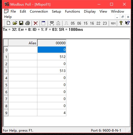133x135 pixels.
Task: Open the Help menu
Action: pos(8,17)
